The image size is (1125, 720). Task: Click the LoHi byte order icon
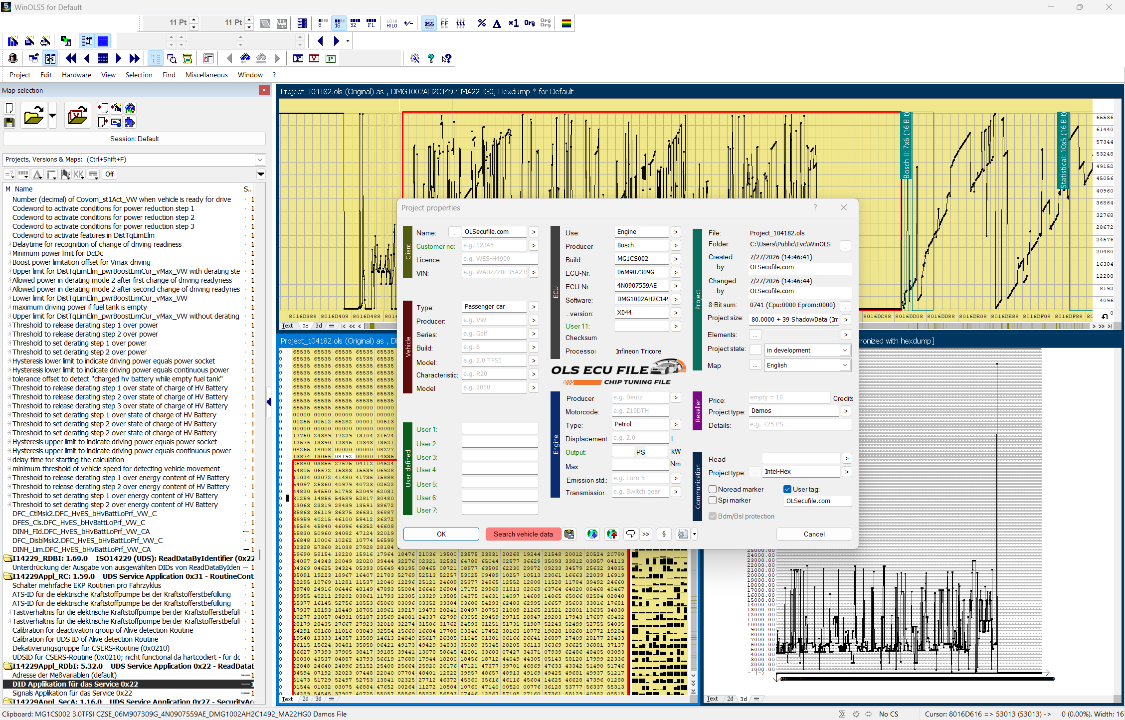392,23
